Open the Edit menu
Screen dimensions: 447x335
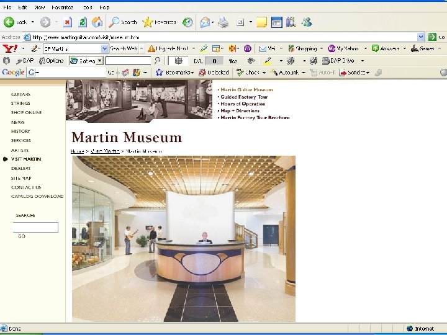[x=22, y=7]
